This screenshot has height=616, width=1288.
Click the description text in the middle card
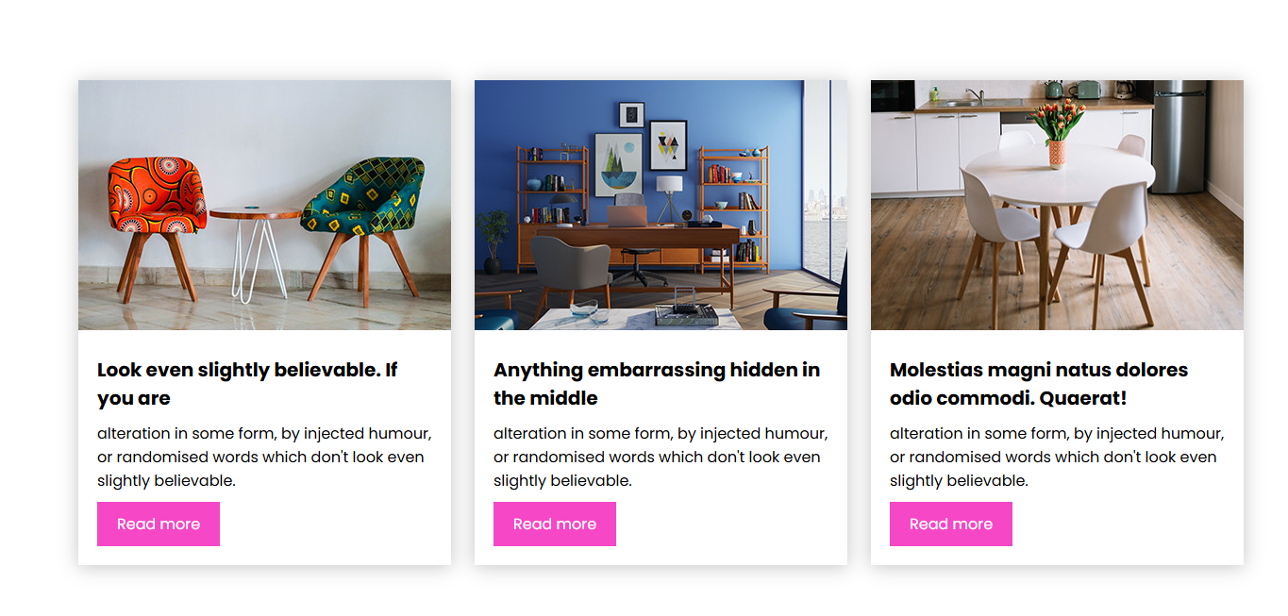(x=660, y=457)
